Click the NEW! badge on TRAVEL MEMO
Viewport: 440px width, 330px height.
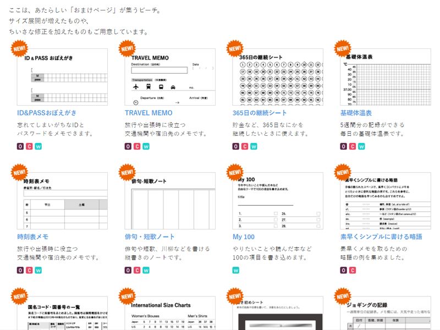click(127, 48)
